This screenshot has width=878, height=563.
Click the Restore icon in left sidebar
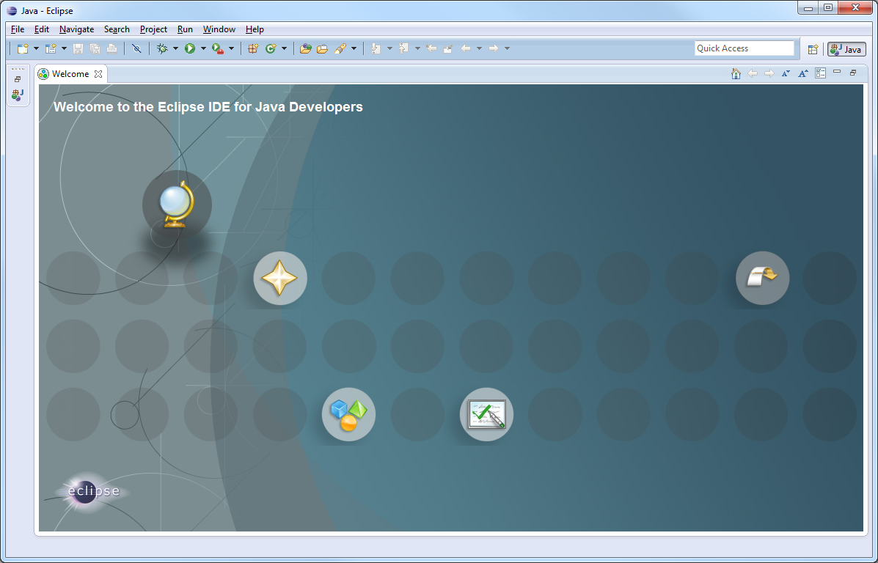point(18,79)
